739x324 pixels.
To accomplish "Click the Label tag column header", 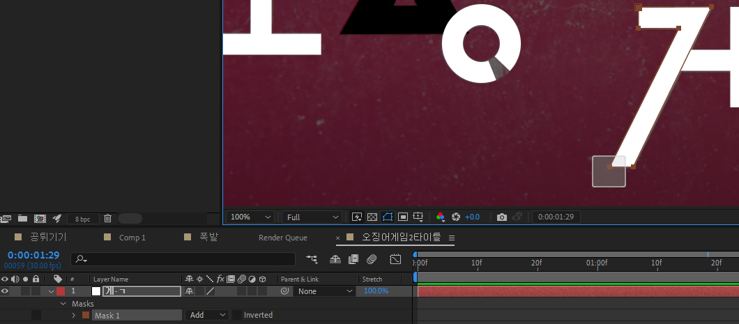I will 58,279.
